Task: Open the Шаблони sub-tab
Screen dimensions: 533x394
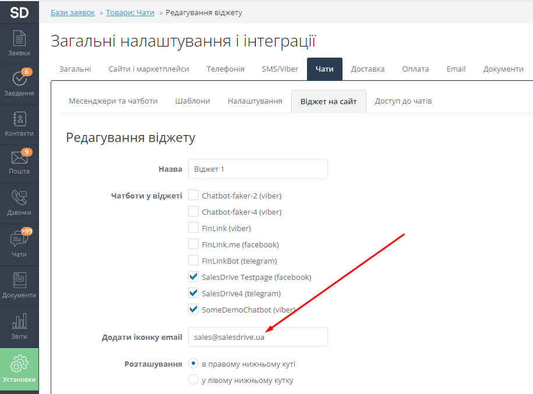Action: pyautogui.click(x=192, y=101)
